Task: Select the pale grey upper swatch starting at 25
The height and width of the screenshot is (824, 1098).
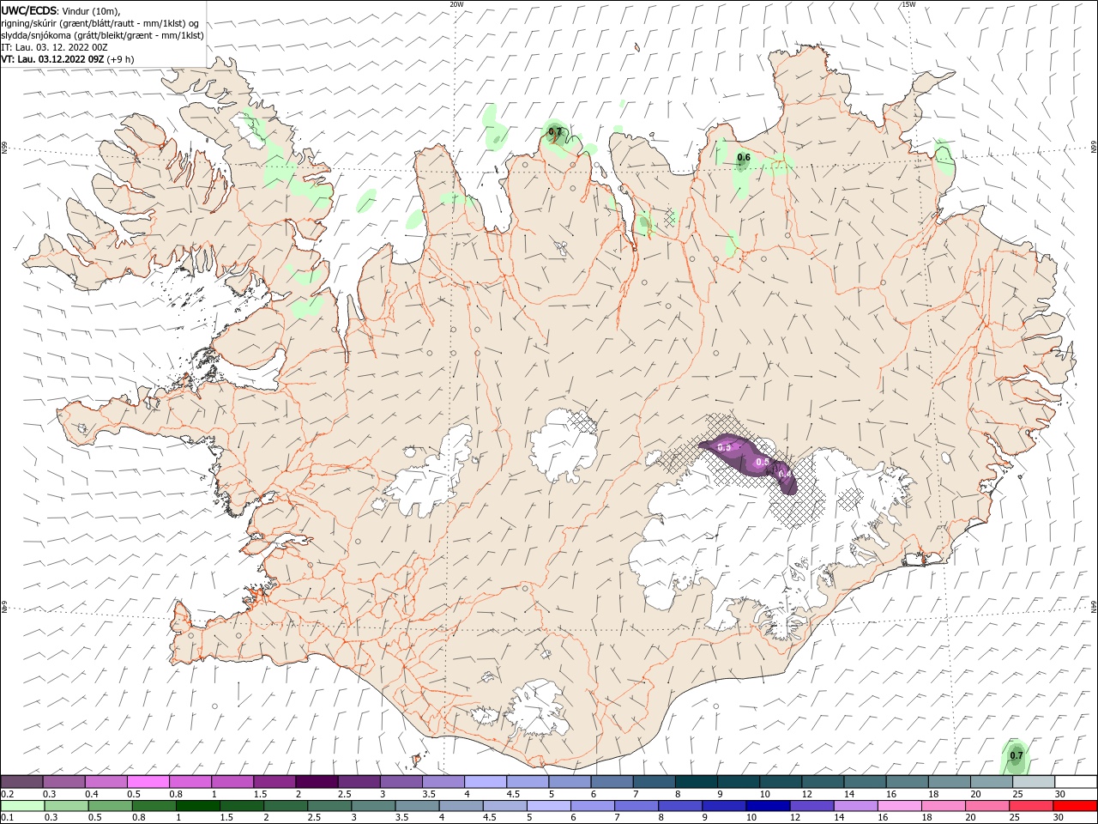Action: [1034, 782]
